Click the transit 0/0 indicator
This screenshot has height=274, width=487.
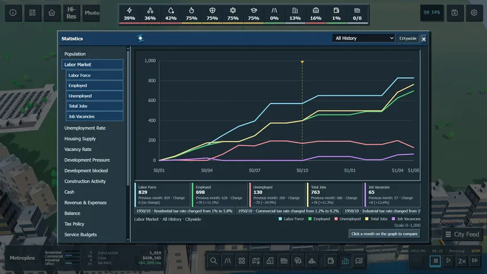tap(357, 14)
